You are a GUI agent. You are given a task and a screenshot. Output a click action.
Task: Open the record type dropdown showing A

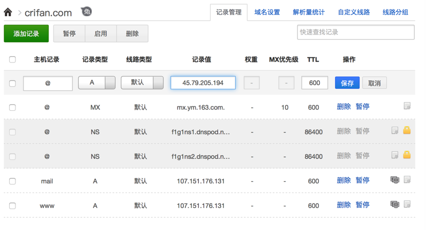pos(97,83)
